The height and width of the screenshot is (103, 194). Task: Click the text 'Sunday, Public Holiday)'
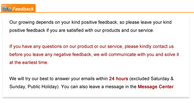35,87
